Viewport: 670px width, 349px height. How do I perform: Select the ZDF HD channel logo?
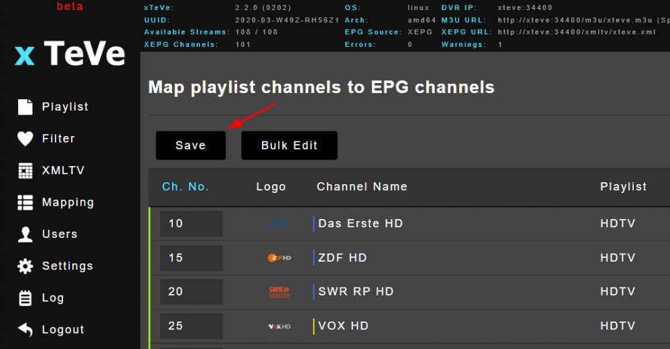pyautogui.click(x=279, y=258)
